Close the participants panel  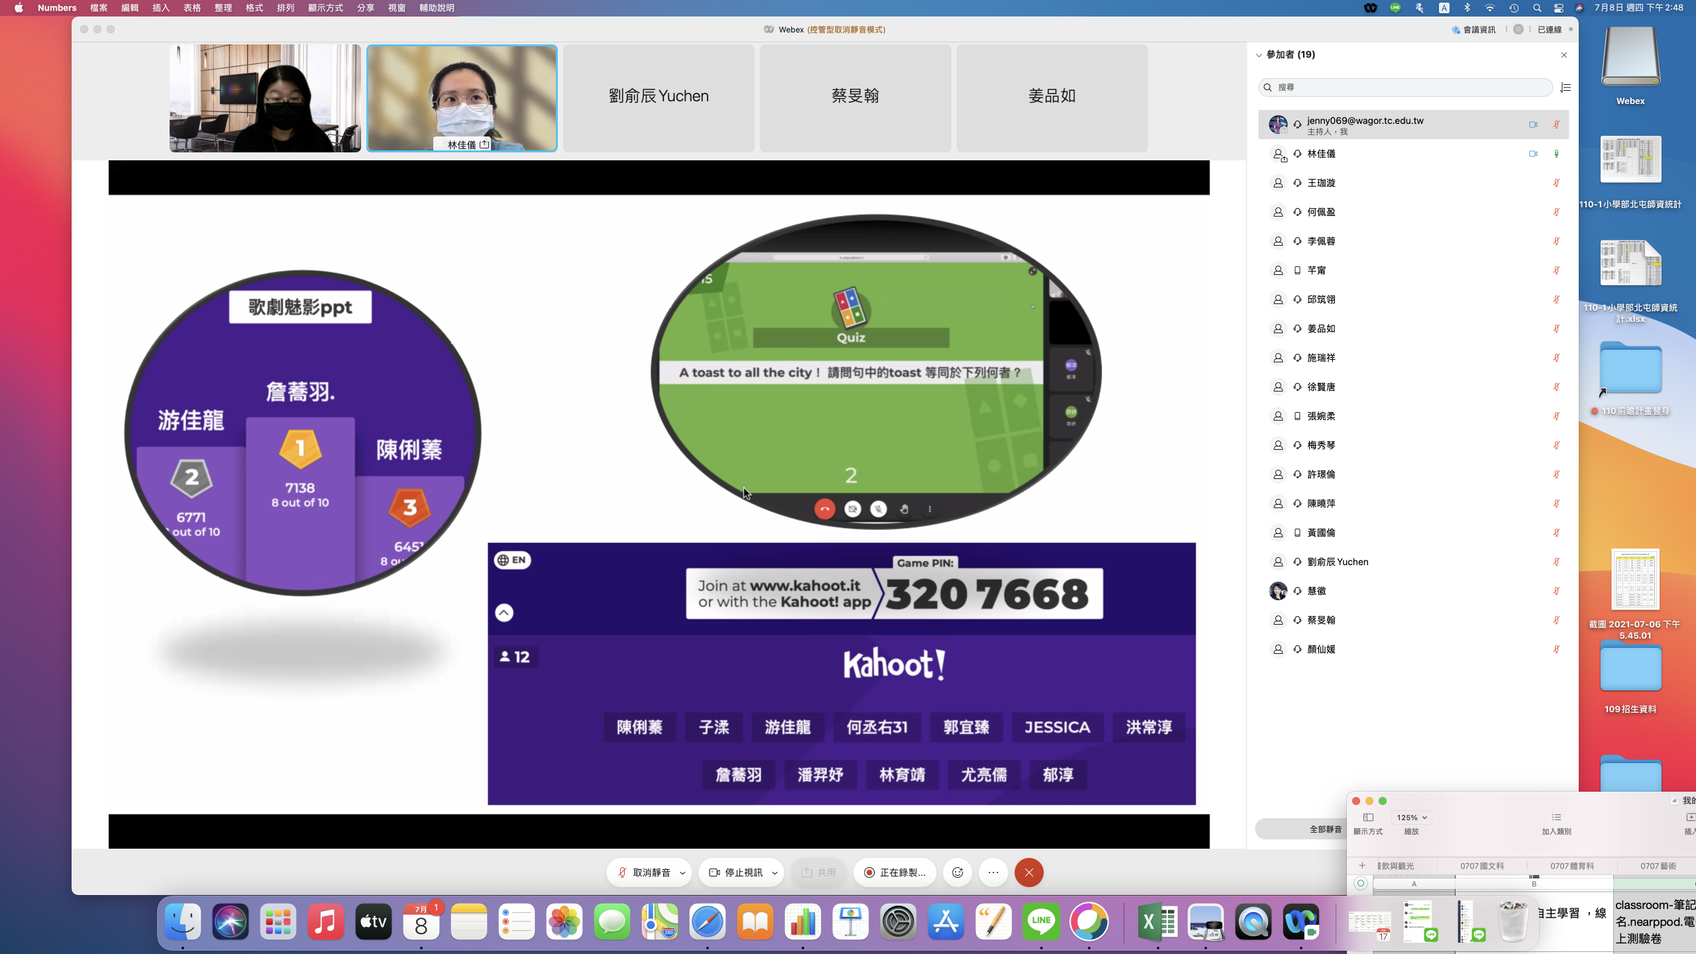click(1564, 55)
